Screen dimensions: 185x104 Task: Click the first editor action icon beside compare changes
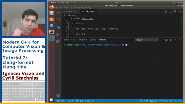coord(166,12)
